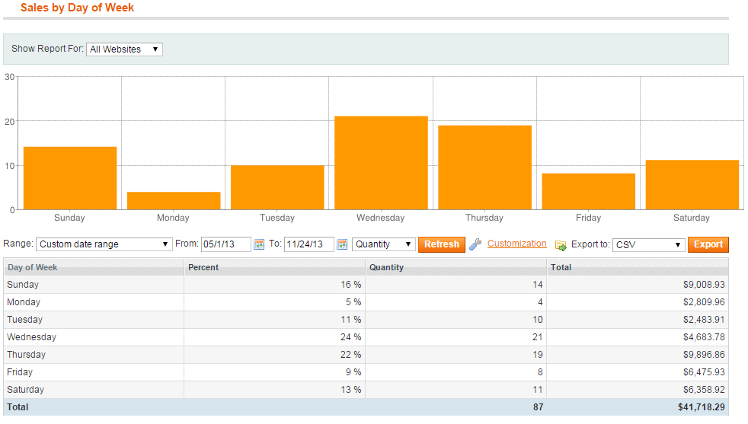The image size is (748, 424).
Task: Click the From date input field
Action: (225, 244)
